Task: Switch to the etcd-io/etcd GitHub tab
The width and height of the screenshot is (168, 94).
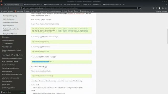Action: click(53, 4)
